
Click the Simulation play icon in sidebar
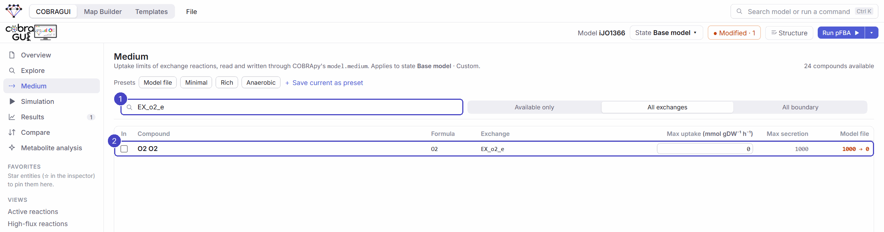(12, 101)
